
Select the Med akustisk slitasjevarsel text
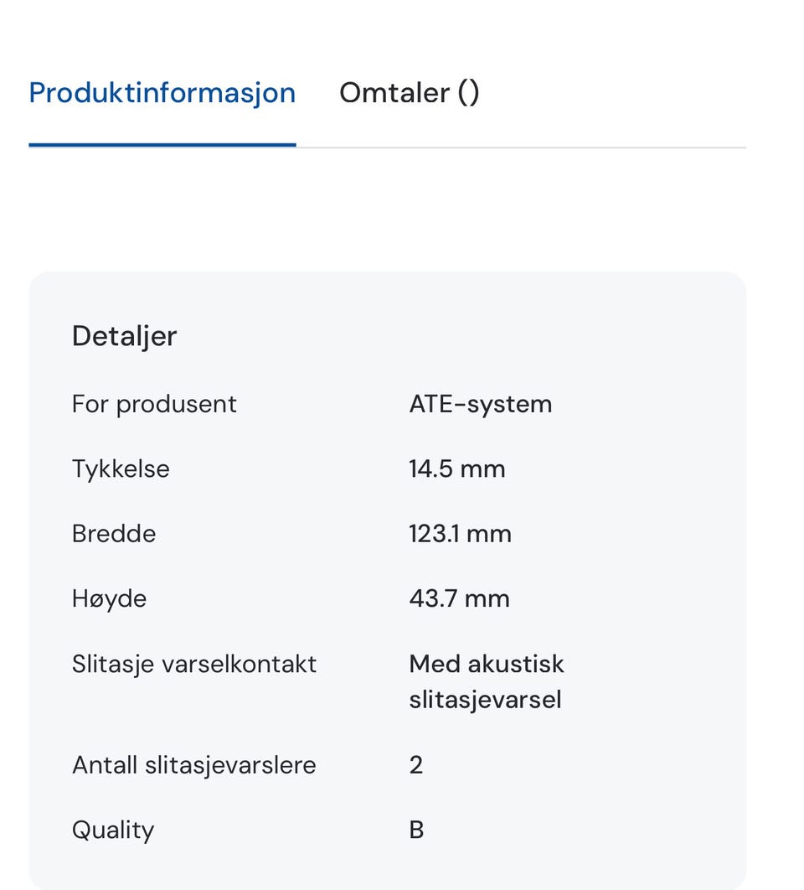487,681
